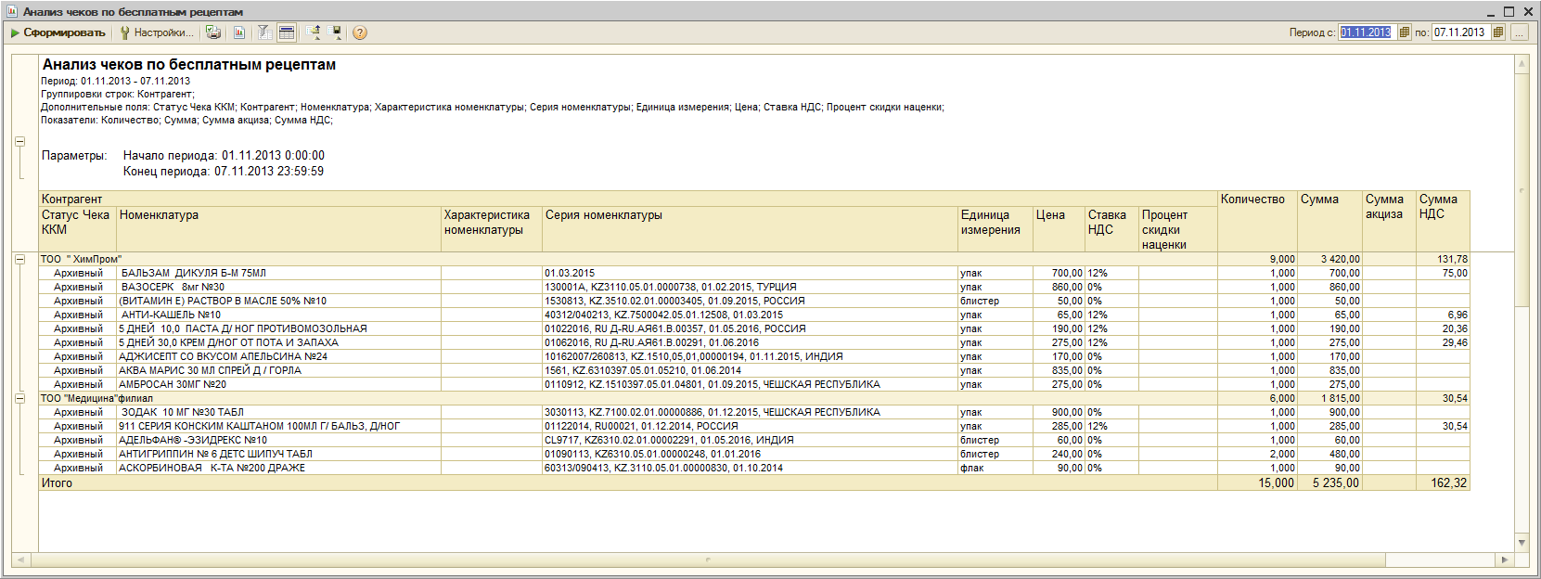
Task: Click the Сформировать run button
Action: (58, 32)
